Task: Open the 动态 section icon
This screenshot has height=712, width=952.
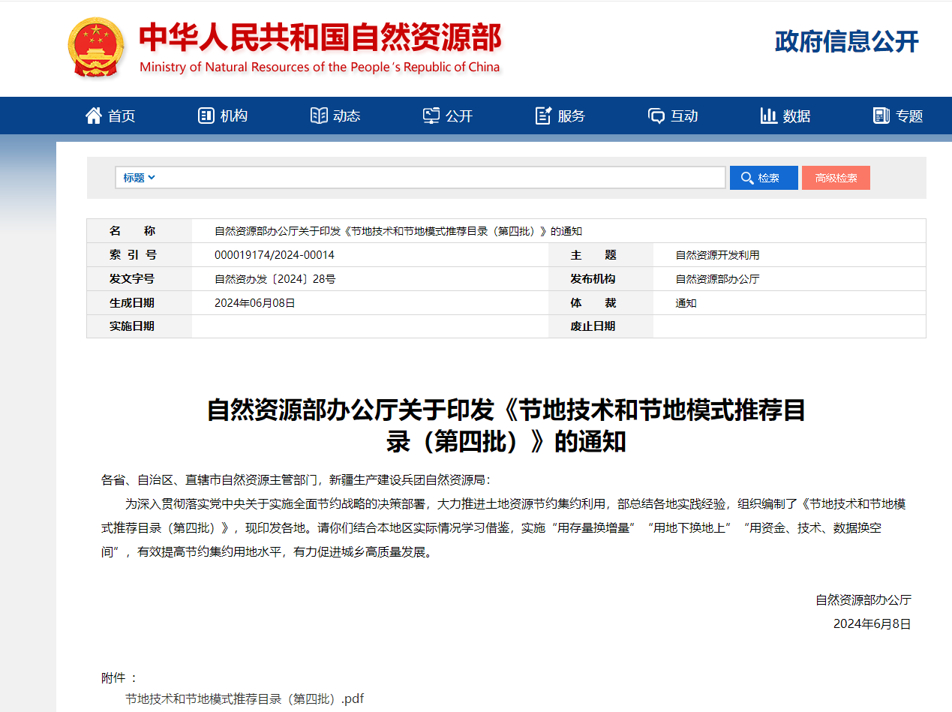Action: 318,115
